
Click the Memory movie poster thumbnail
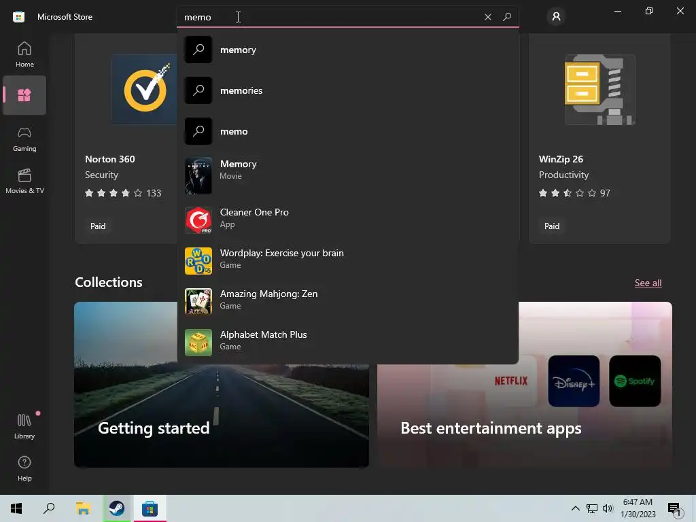pyautogui.click(x=198, y=175)
